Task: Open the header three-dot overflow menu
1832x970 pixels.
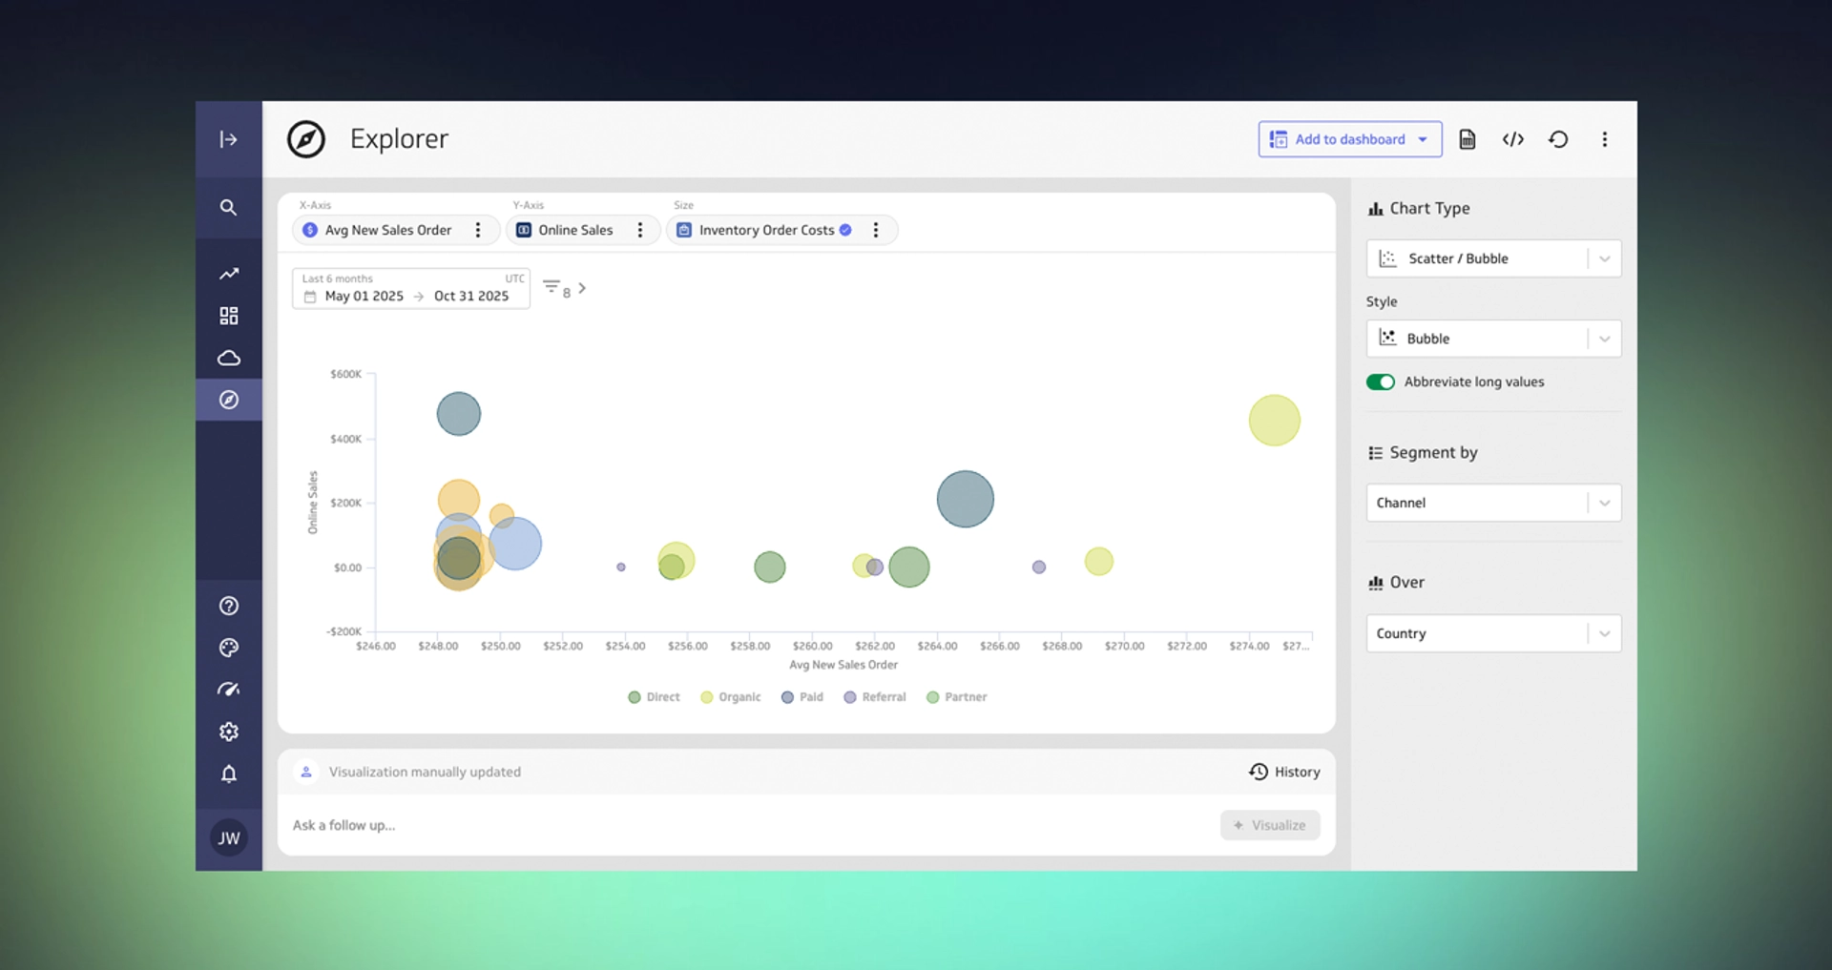Action: coord(1605,139)
